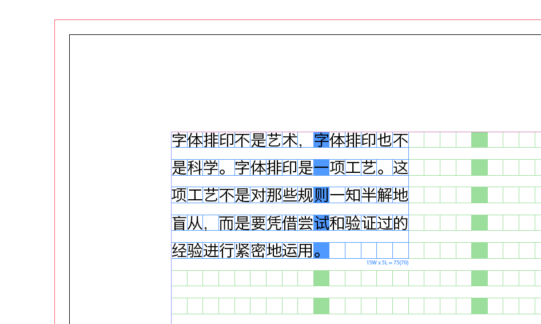
Task: Select the highlighted 一 character in line two
Action: pos(321,168)
